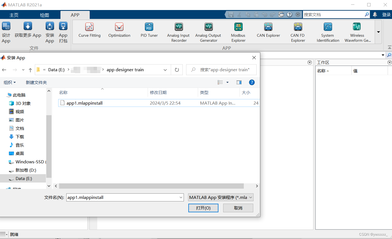Select the APP ribbon tab
The image size is (392, 239).
tap(75, 15)
